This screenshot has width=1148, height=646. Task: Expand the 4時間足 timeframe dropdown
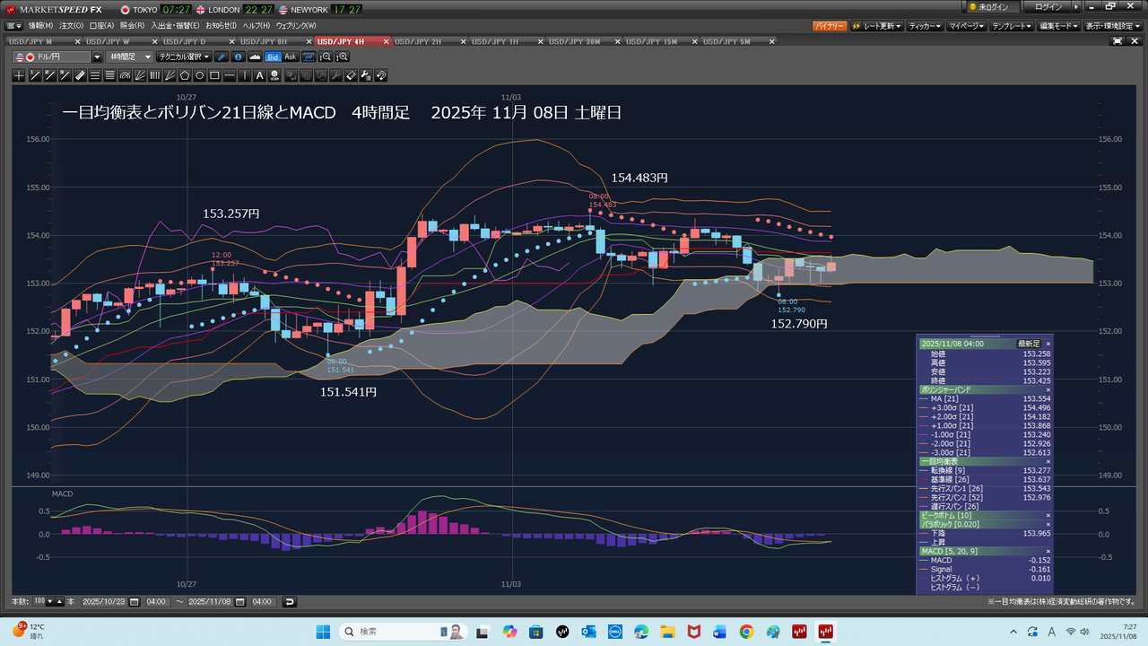pos(130,57)
